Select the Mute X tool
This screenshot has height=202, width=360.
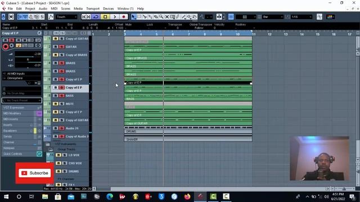pyautogui.click(x=167, y=17)
